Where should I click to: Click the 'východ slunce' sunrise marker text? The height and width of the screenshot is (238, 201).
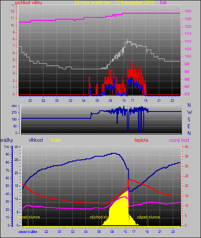click(x=99, y=217)
